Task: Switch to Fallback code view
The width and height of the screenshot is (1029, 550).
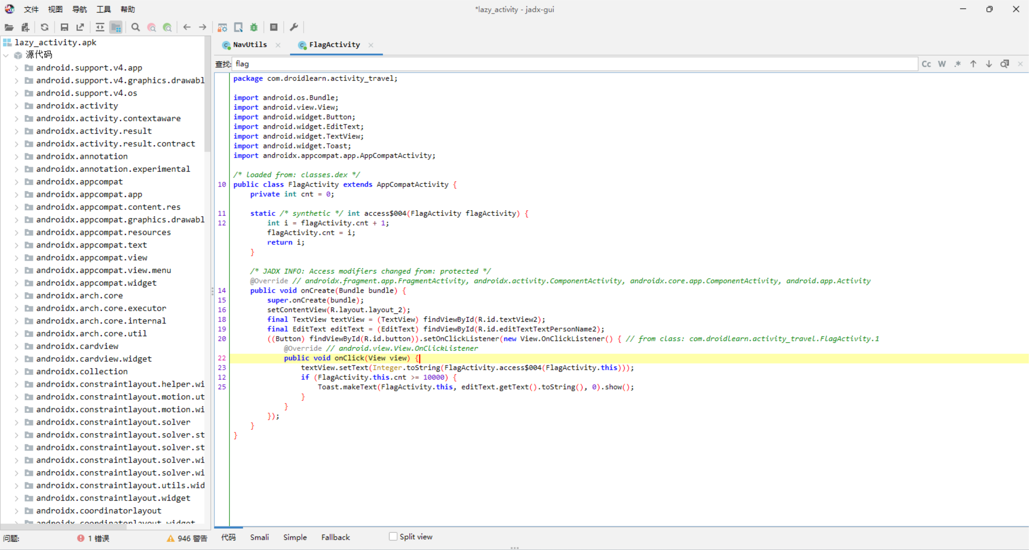Action: (335, 537)
